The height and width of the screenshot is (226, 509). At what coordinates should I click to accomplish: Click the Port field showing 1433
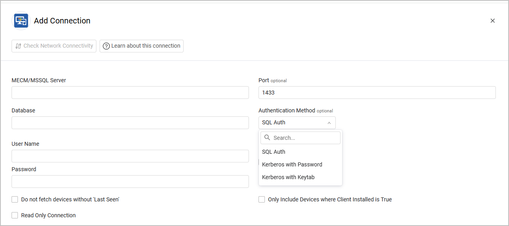[x=377, y=93]
